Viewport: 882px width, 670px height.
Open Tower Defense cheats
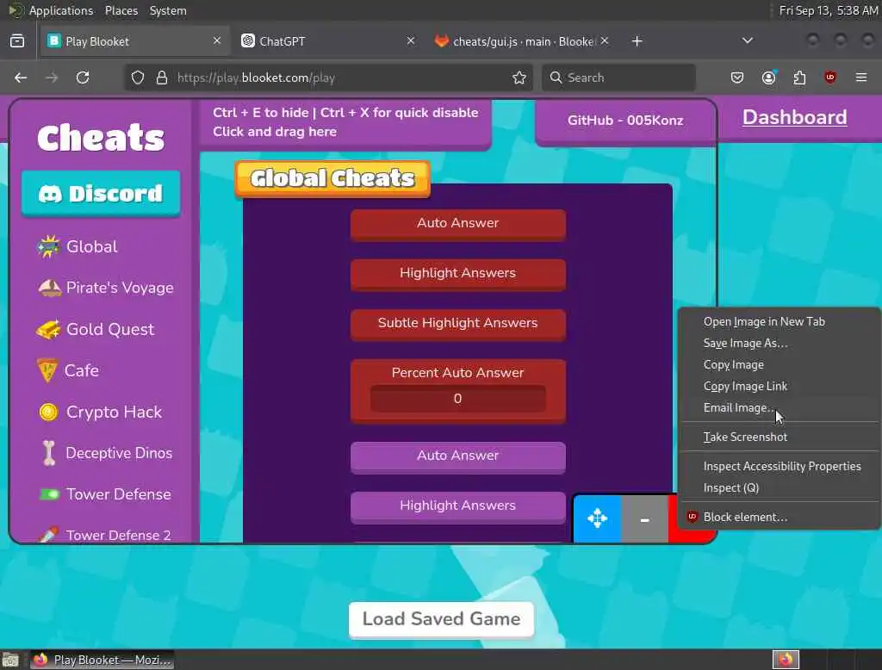(104, 494)
